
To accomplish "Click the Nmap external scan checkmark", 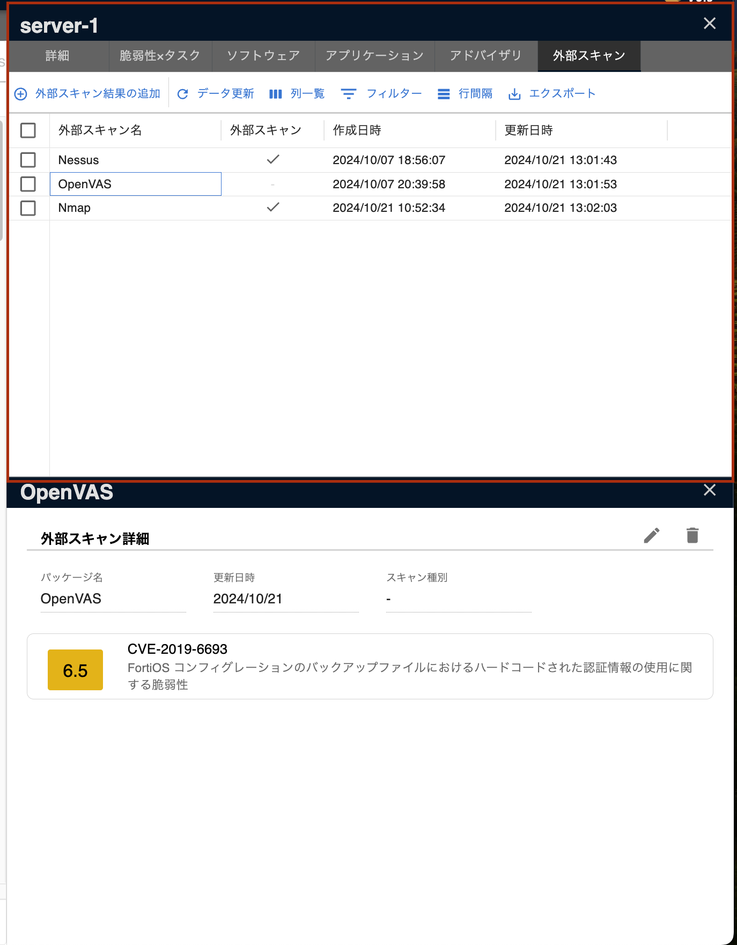I will (273, 207).
